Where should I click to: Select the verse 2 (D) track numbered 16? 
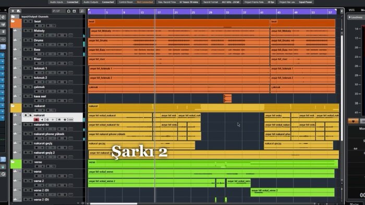point(41,190)
